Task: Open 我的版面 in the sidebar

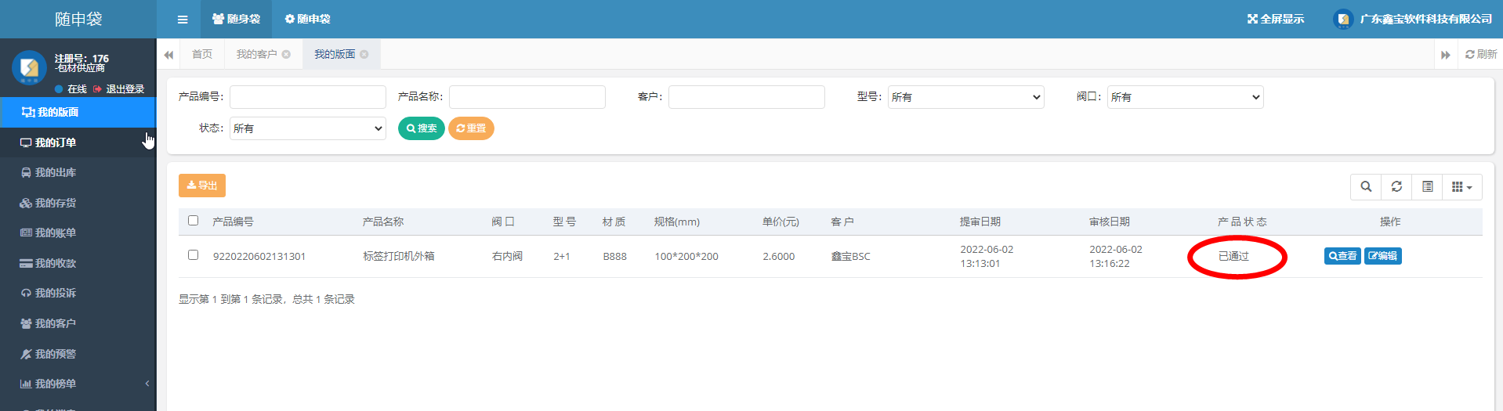Action: 78,112
